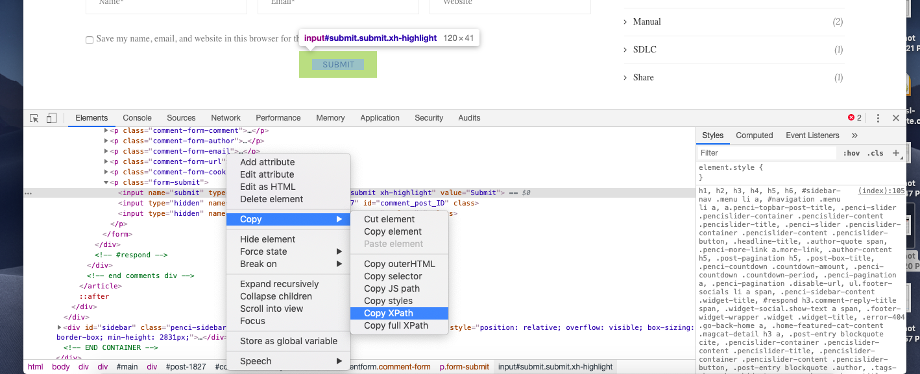Collapse the form-submit paragraph node
The height and width of the screenshot is (374, 920).
click(106, 182)
